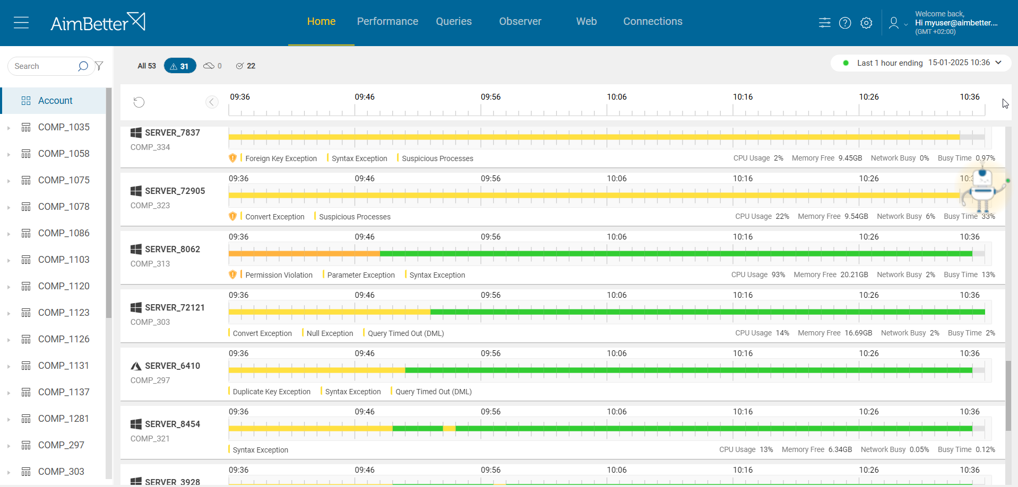Click the main server list scrollbar
This screenshot has width=1018, height=487.
pyautogui.click(x=1008, y=396)
